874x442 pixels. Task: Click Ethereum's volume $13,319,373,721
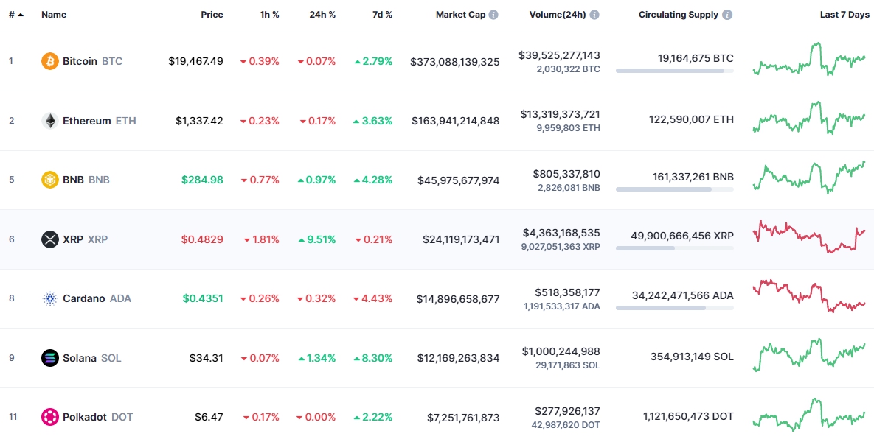(x=561, y=114)
